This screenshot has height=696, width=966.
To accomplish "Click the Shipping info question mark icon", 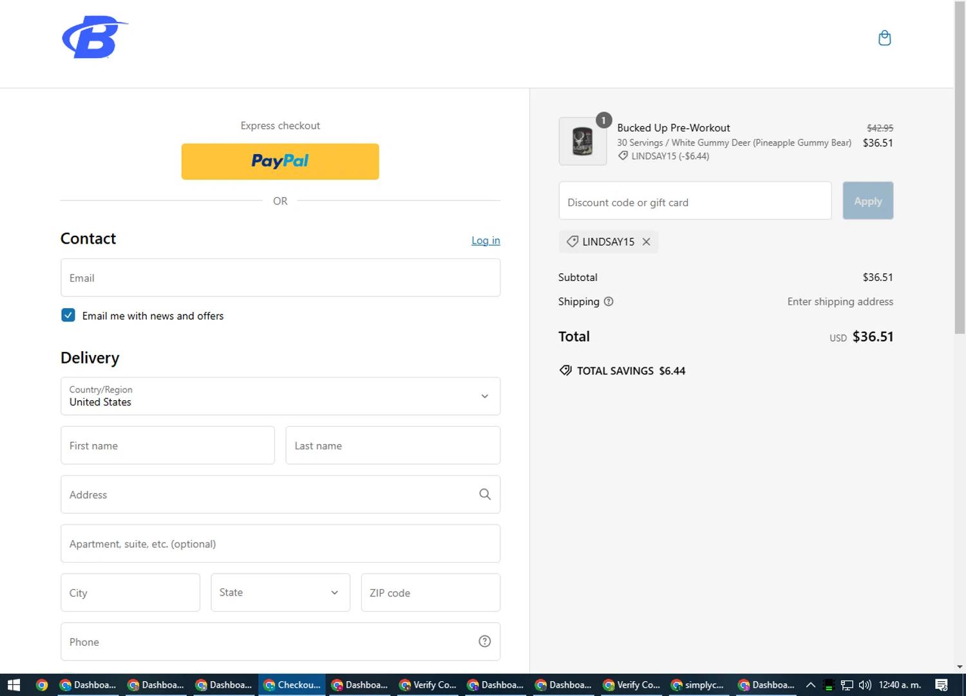I will pos(609,302).
